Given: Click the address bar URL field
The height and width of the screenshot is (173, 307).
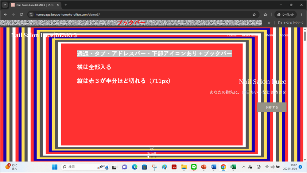Looking at the screenshot, I should [143, 15].
